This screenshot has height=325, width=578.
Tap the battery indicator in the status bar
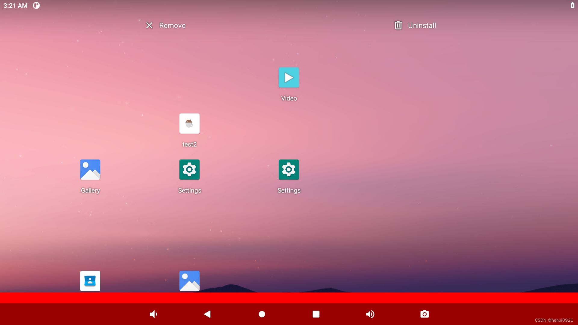(x=573, y=5)
